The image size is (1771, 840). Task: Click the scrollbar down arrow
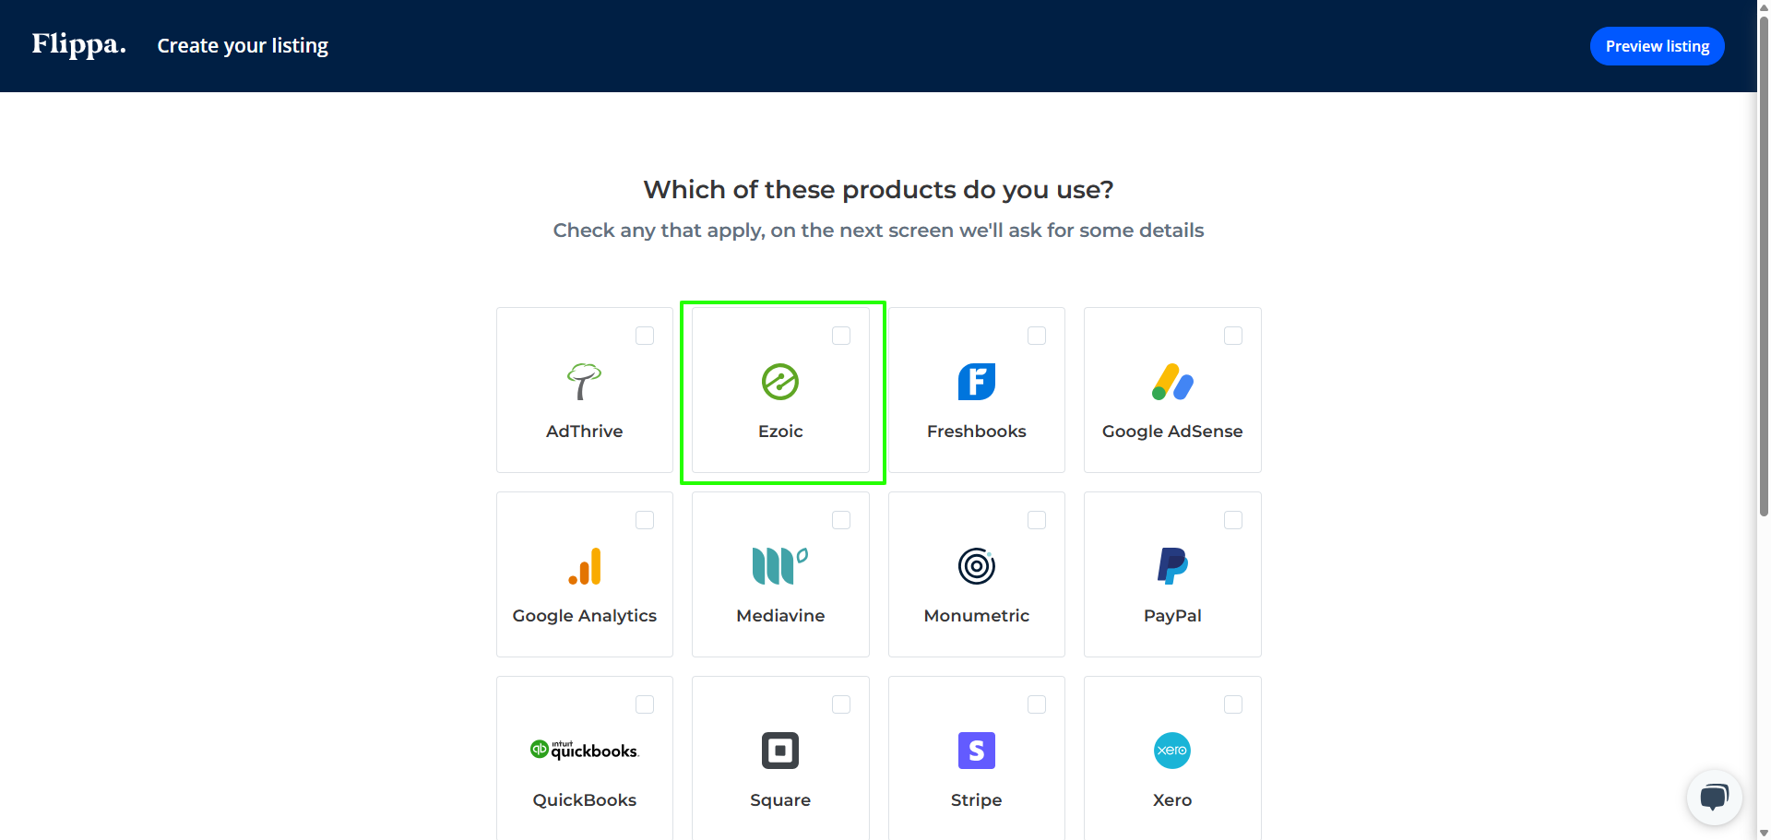[x=1764, y=833]
